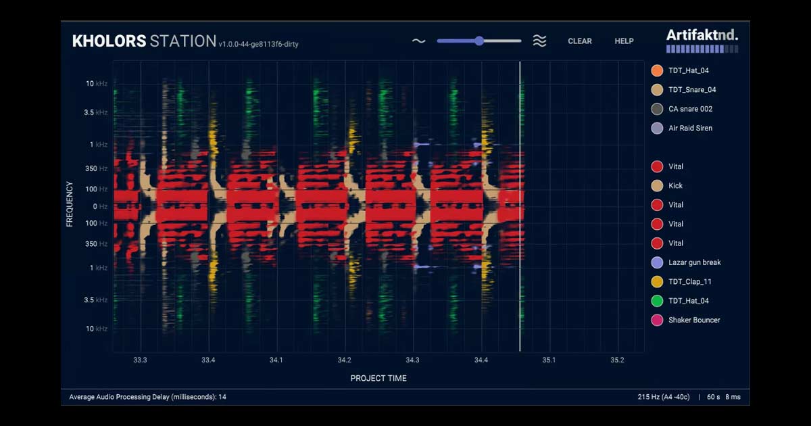Click the 34.1 time axis label
The width and height of the screenshot is (811, 426).
[x=276, y=360]
